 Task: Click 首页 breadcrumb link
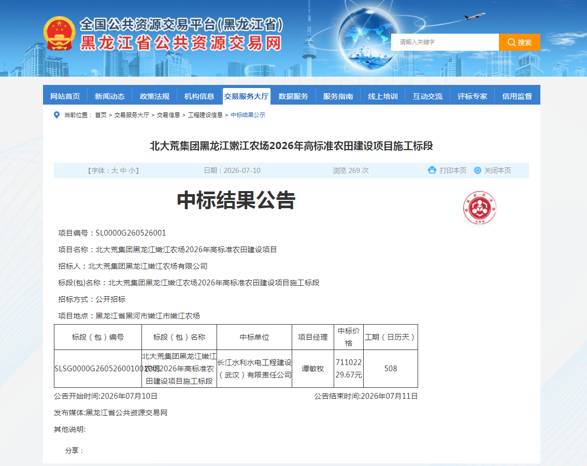tap(101, 115)
